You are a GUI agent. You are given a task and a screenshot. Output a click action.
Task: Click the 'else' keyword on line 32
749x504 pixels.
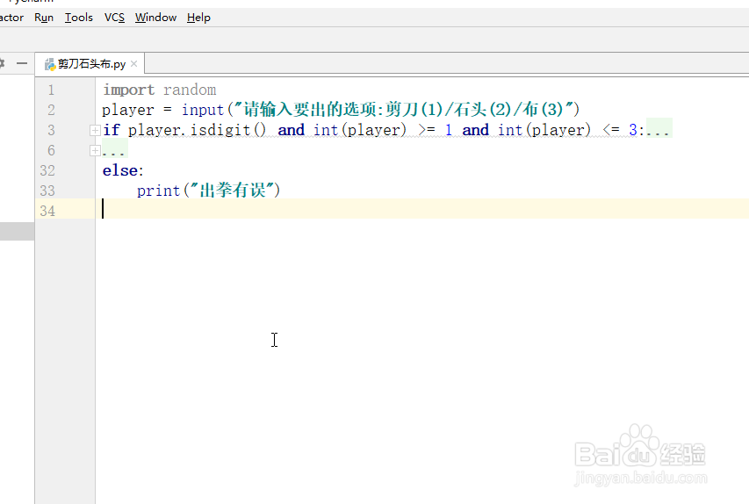[x=120, y=170]
